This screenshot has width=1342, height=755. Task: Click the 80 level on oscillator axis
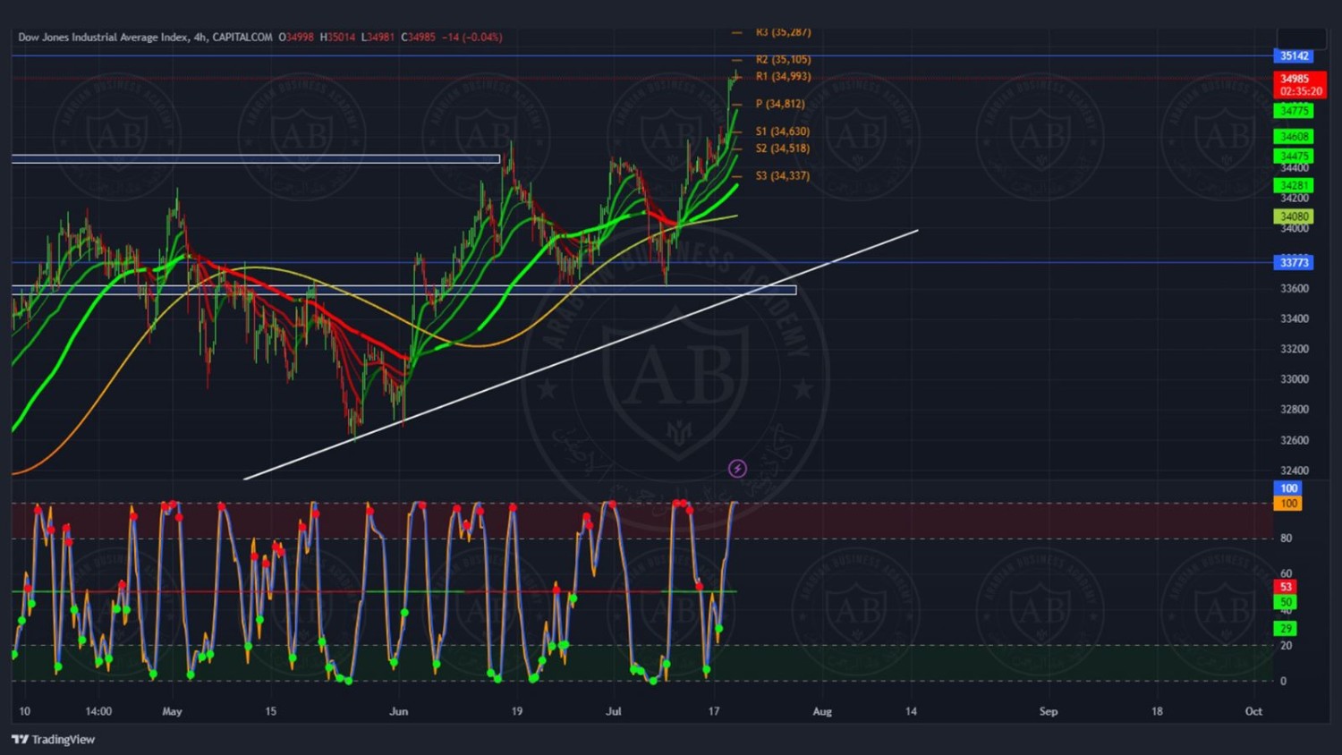coord(1286,539)
